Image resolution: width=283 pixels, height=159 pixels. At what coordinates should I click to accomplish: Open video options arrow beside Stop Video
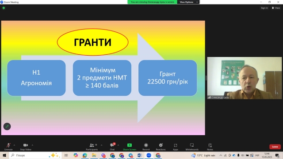32,145
